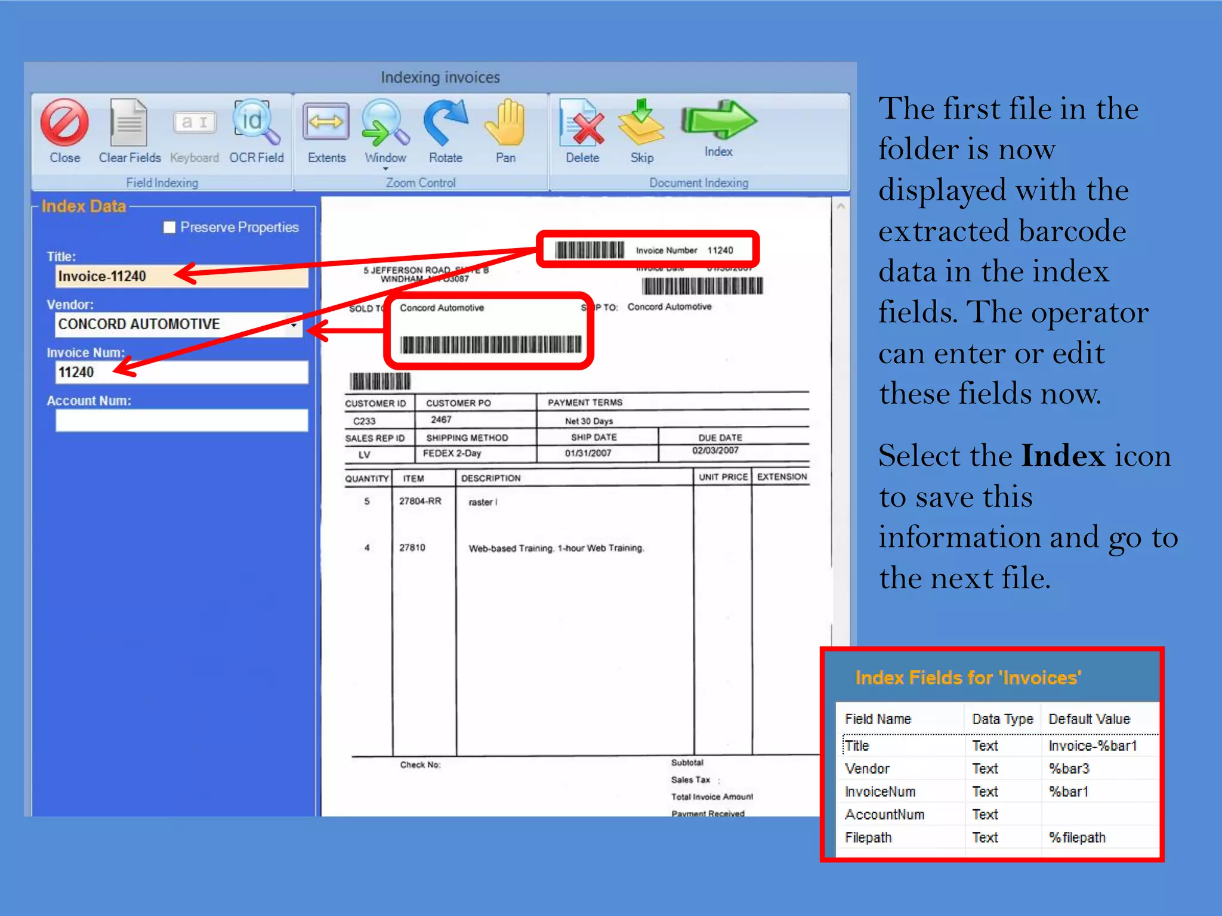Click the Delete document icon

click(x=582, y=123)
